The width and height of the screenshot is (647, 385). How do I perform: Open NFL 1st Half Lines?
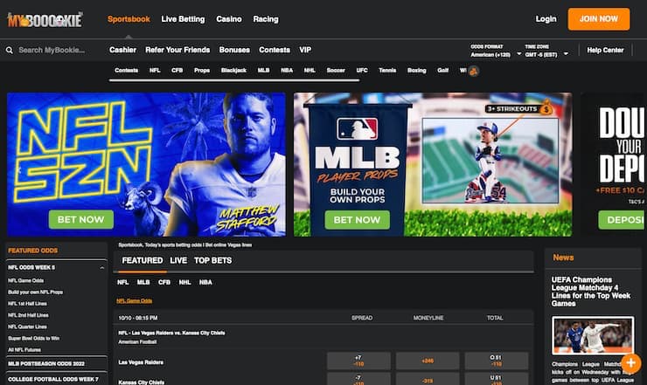point(27,304)
